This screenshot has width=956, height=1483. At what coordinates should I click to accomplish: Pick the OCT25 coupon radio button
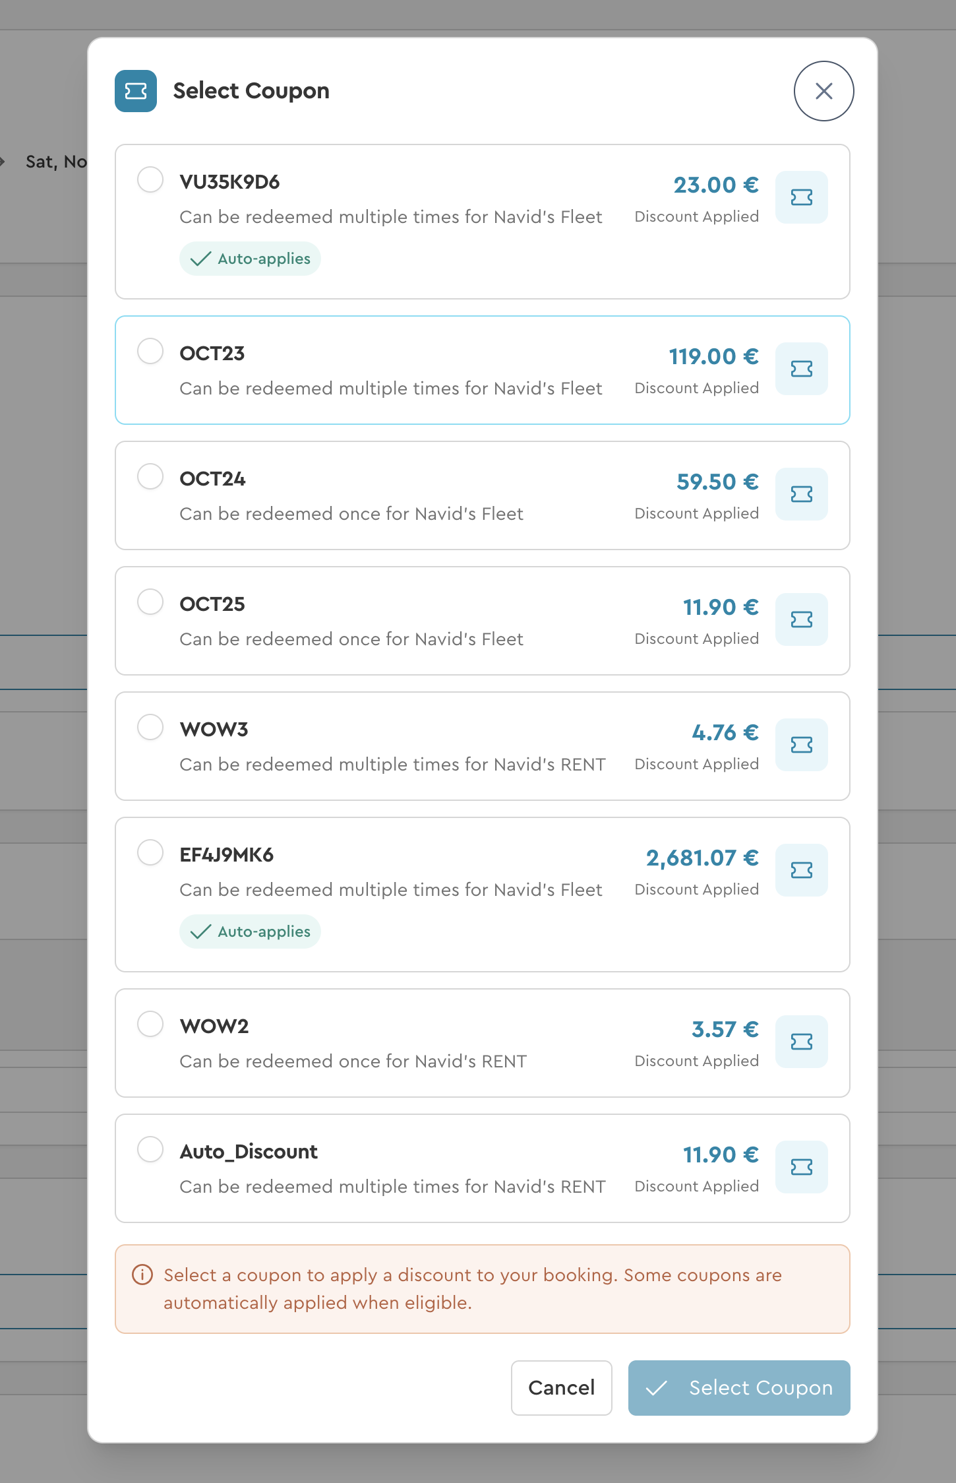(150, 602)
